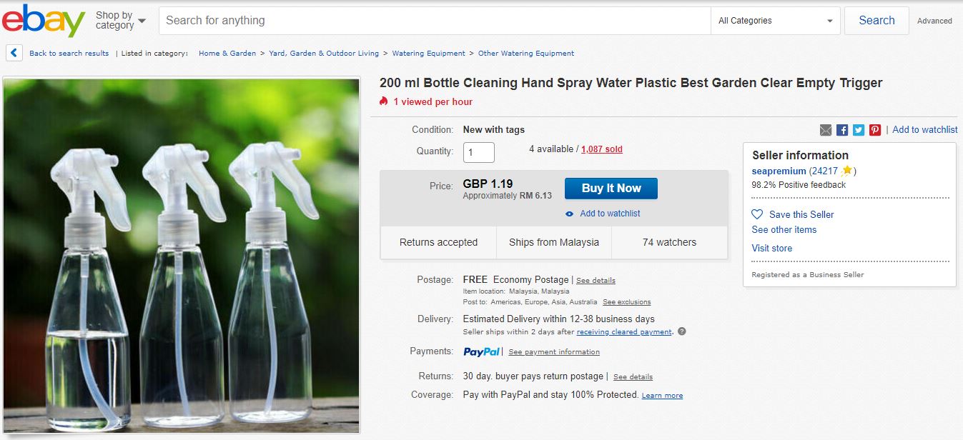Click the delivery help question mark icon
This screenshot has width=963, height=440.
click(x=682, y=331)
